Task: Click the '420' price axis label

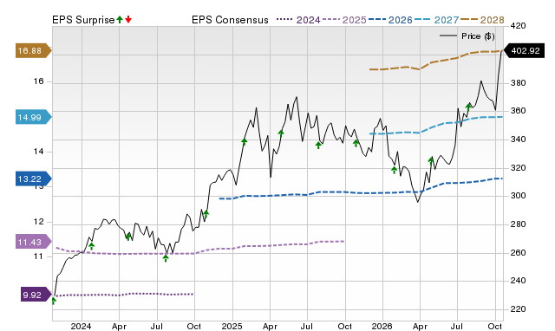Action: click(x=518, y=26)
